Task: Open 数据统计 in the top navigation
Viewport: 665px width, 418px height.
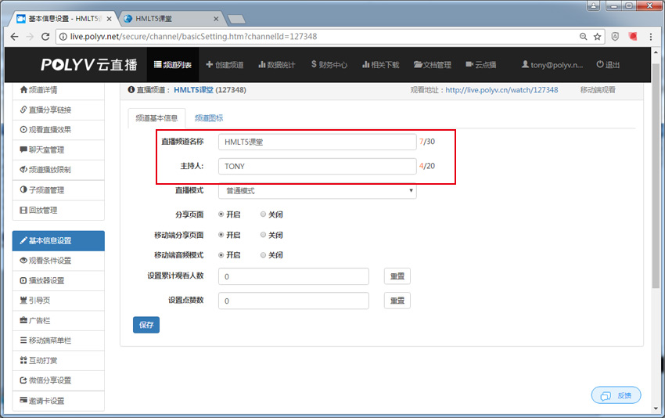Action: (276, 65)
